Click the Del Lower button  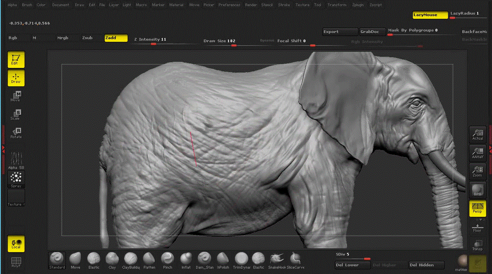(352, 265)
